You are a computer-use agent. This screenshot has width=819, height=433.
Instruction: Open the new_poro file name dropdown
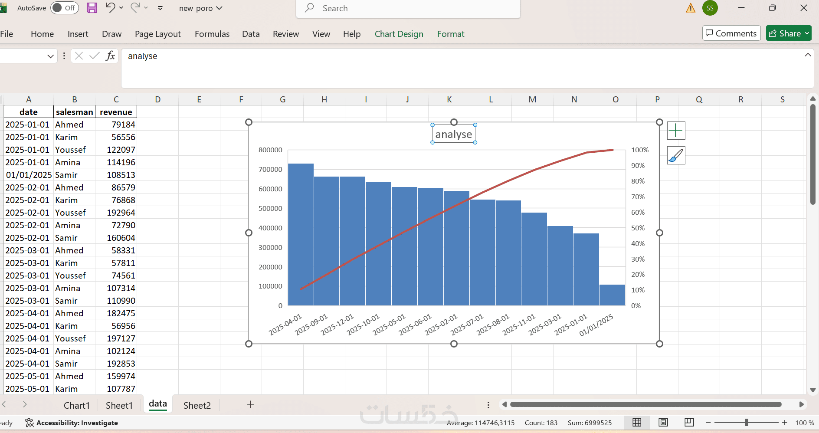pos(201,8)
